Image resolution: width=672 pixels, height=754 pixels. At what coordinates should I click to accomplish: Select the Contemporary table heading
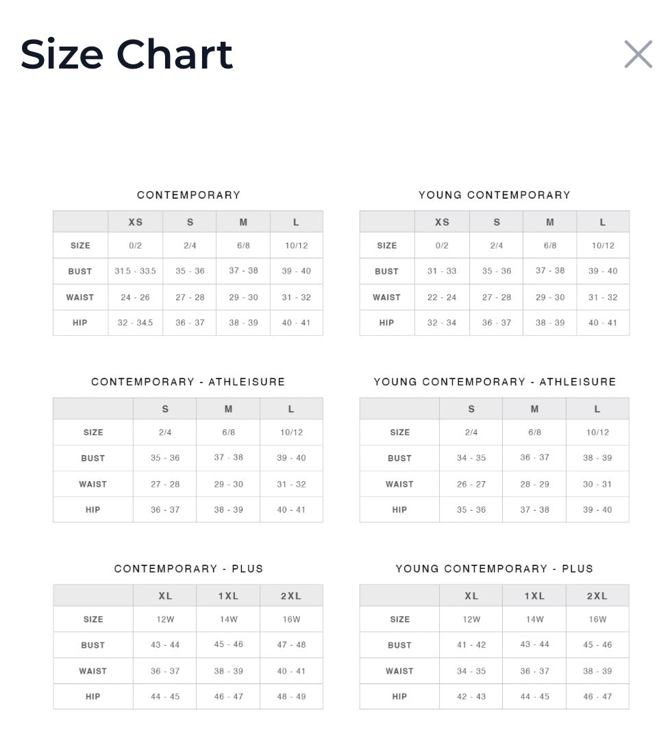188,195
